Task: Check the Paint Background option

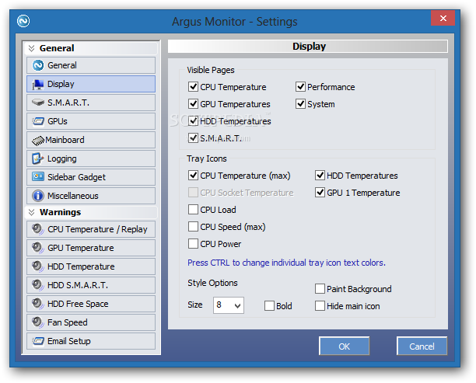Action: (x=320, y=289)
